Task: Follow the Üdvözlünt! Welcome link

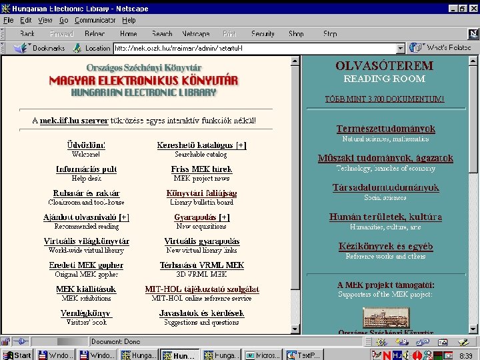Action: [x=86, y=145]
